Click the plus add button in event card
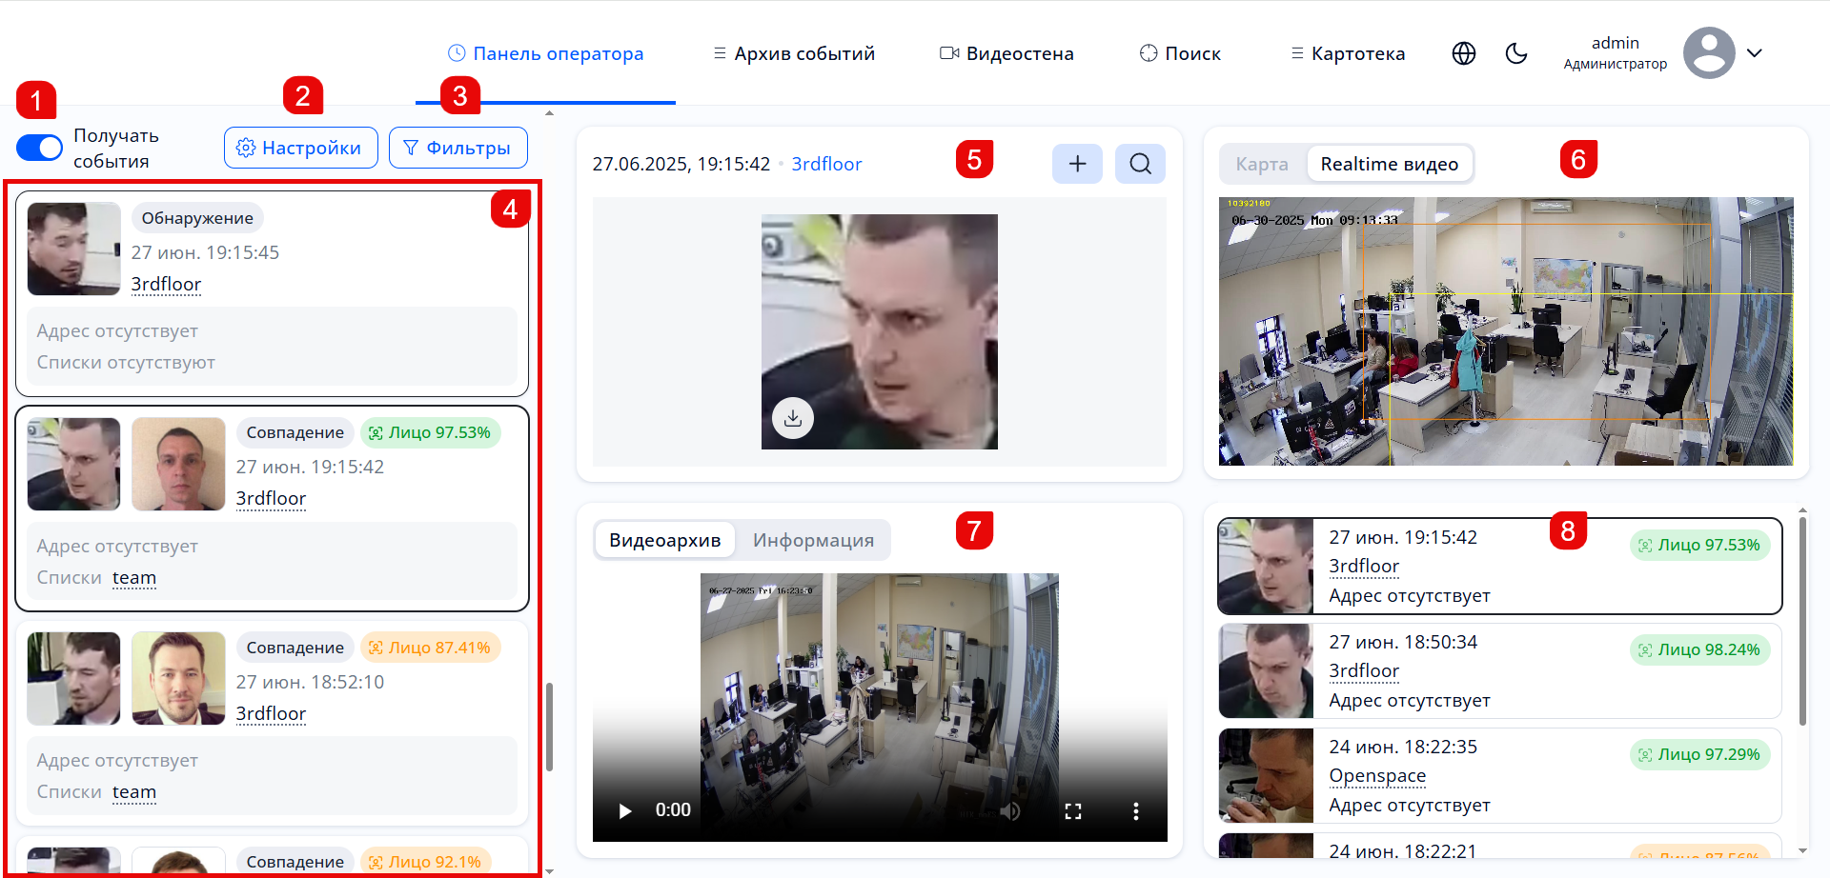Viewport: 1830px width, 878px height. [1077, 164]
